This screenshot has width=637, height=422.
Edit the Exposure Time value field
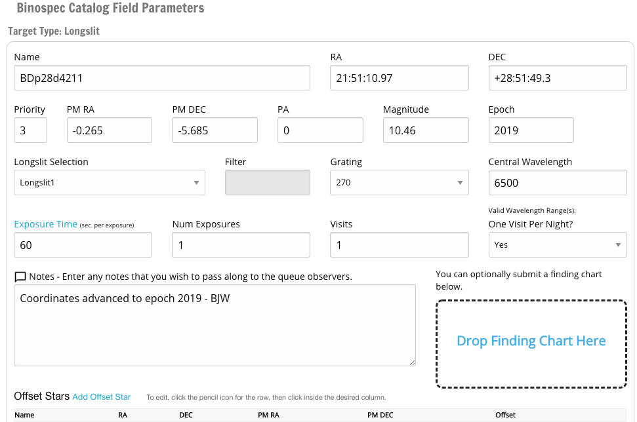pyautogui.click(x=83, y=245)
